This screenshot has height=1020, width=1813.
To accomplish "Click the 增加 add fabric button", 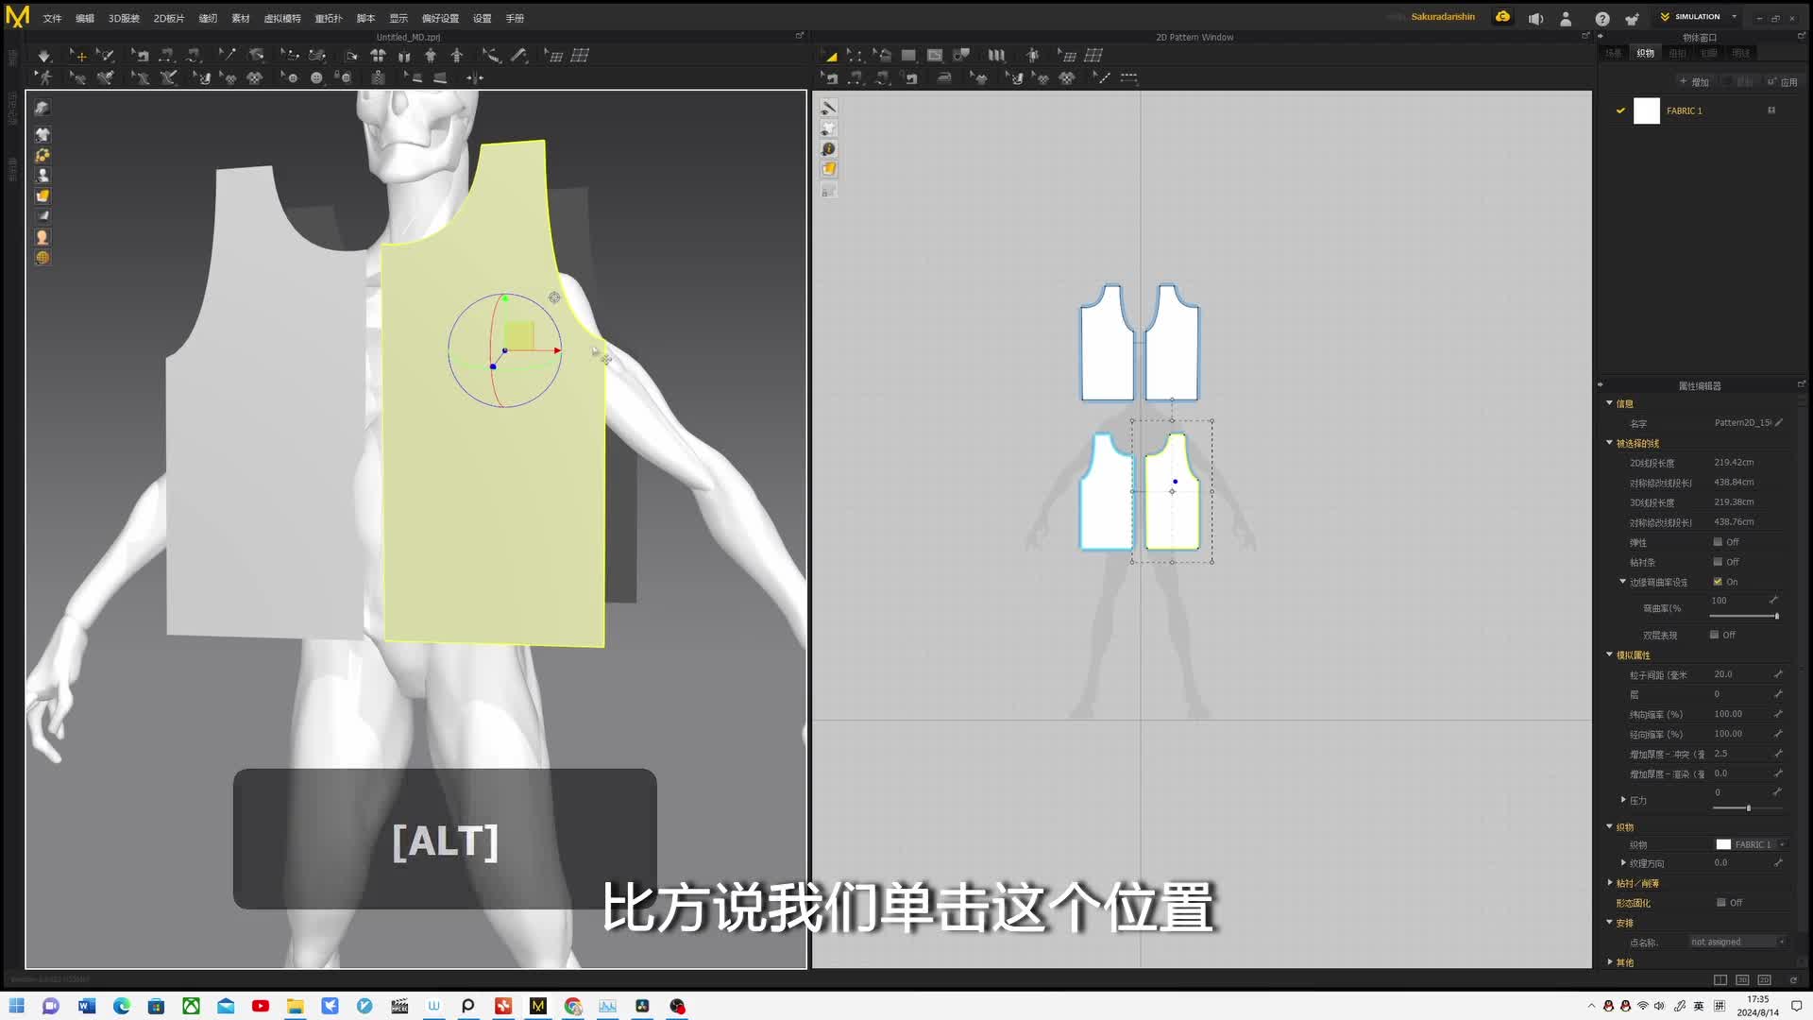I will pyautogui.click(x=1695, y=82).
